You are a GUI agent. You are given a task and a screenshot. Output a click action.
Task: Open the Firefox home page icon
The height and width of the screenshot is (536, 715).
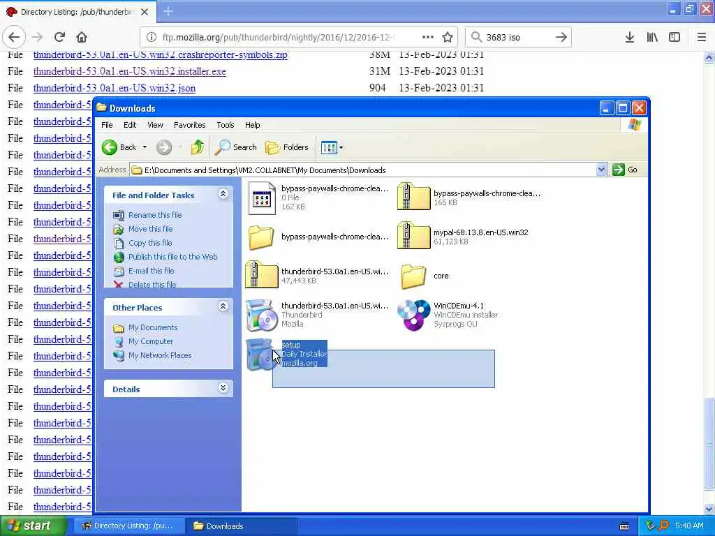click(82, 37)
